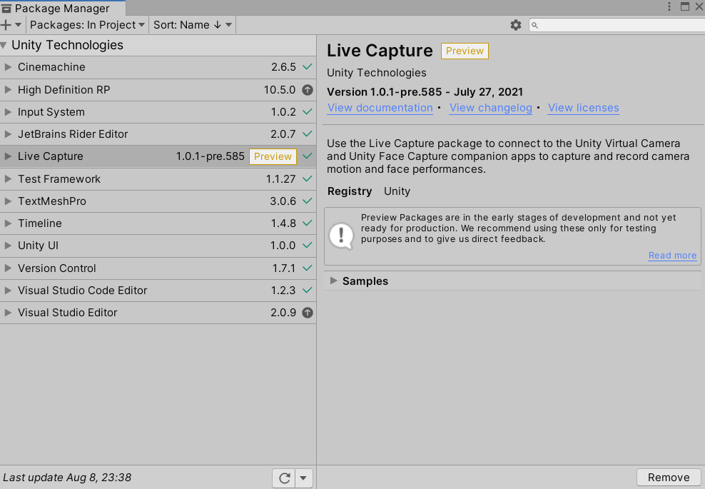Expand the Timeline package versions
The height and width of the screenshot is (489, 705).
(8, 223)
